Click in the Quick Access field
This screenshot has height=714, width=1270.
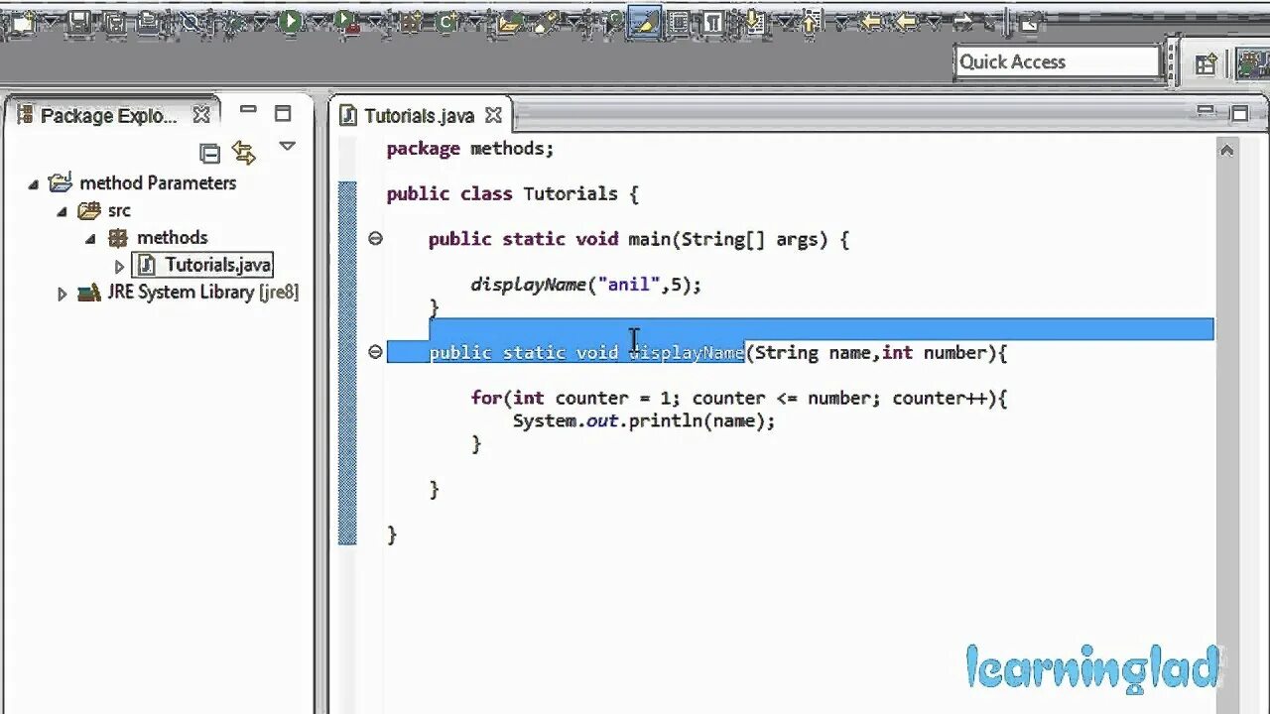(x=1058, y=61)
